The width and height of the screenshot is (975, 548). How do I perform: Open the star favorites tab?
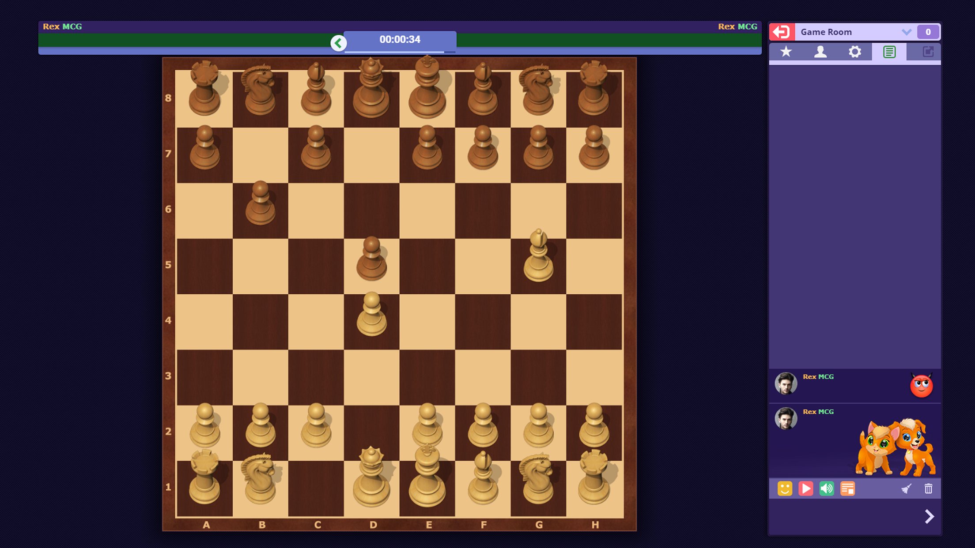point(786,52)
